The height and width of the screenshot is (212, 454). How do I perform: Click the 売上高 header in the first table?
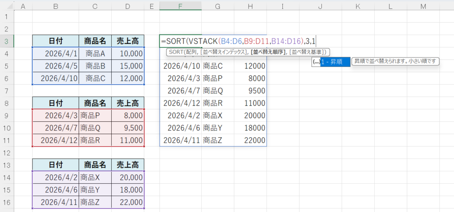(x=128, y=41)
